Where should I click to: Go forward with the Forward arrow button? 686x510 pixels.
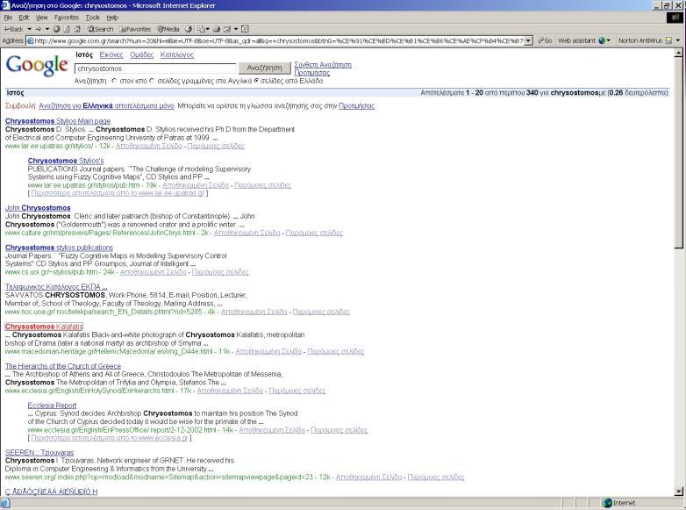[39, 29]
